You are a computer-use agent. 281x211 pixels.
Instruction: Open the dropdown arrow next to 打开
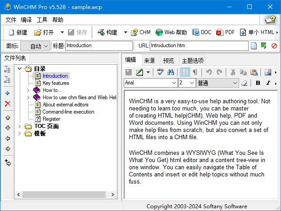click(x=62, y=32)
